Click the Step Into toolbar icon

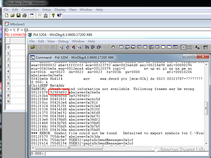tap(87, 47)
